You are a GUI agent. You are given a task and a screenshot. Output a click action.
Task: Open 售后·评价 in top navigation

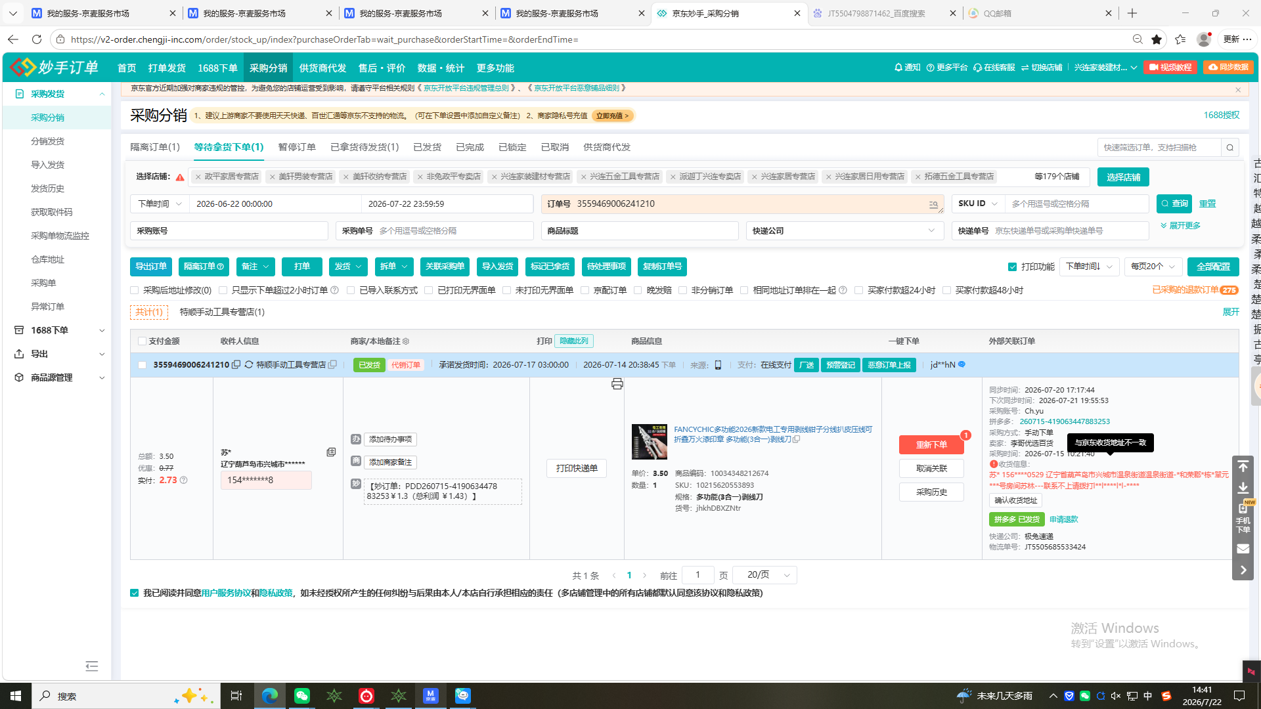pyautogui.click(x=382, y=68)
